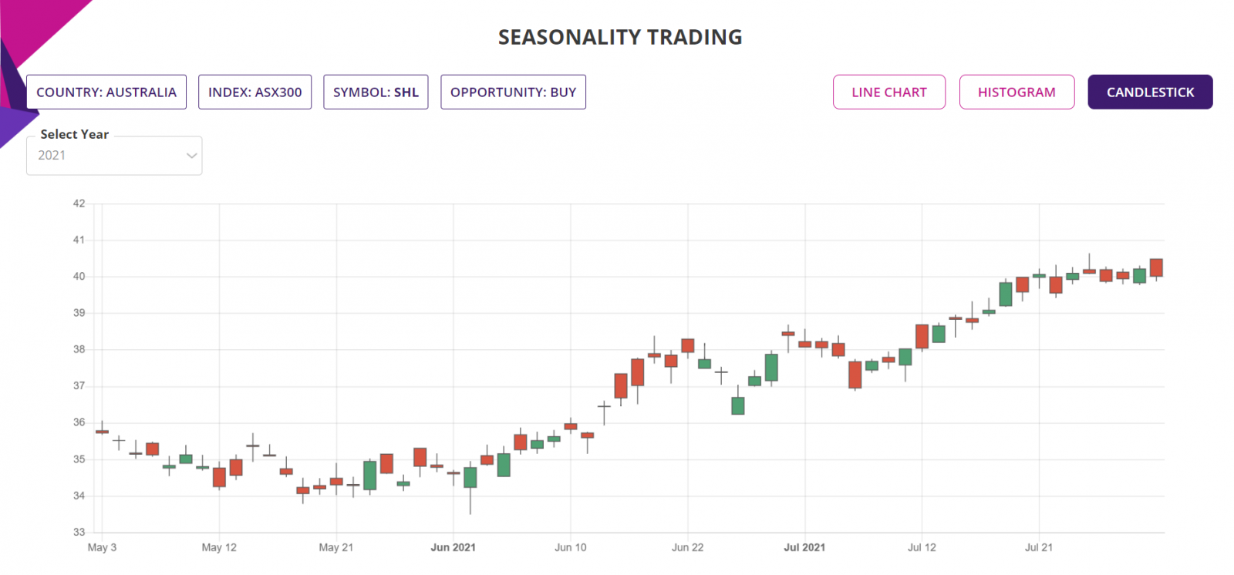Screen dimensions: 1234x575
Task: Click the Jul 2021 x-axis label
Action: (804, 547)
